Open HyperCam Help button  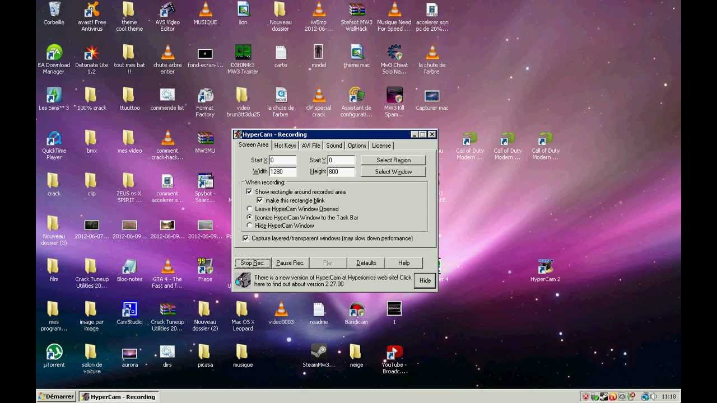pyautogui.click(x=404, y=263)
